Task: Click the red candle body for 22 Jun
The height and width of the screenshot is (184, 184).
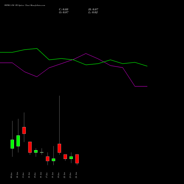Action: [x=65, y=157]
